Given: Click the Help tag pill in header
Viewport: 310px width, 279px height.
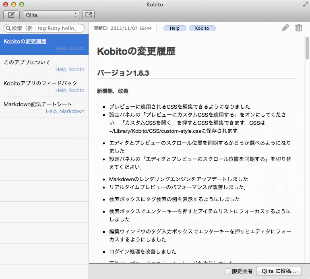Looking at the screenshot, I should (x=175, y=28).
